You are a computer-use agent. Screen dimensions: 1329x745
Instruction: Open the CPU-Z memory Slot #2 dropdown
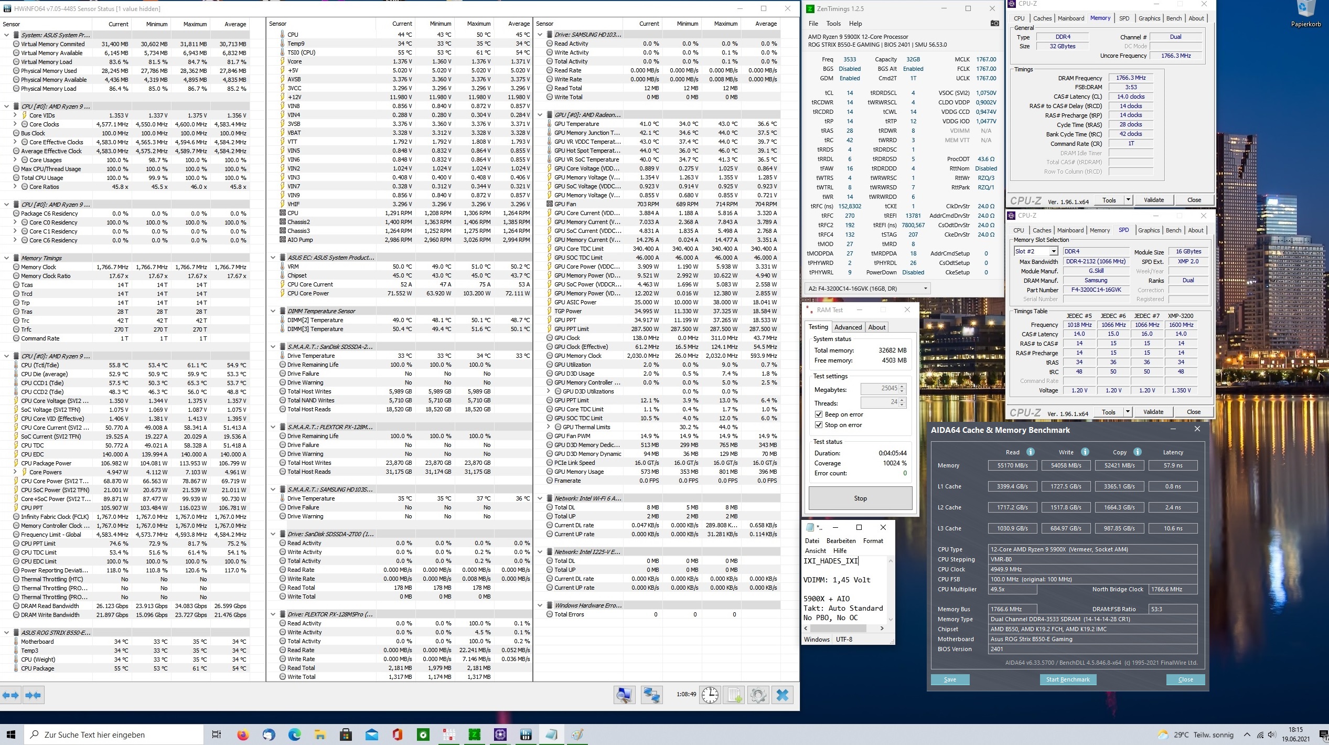[x=1053, y=251]
